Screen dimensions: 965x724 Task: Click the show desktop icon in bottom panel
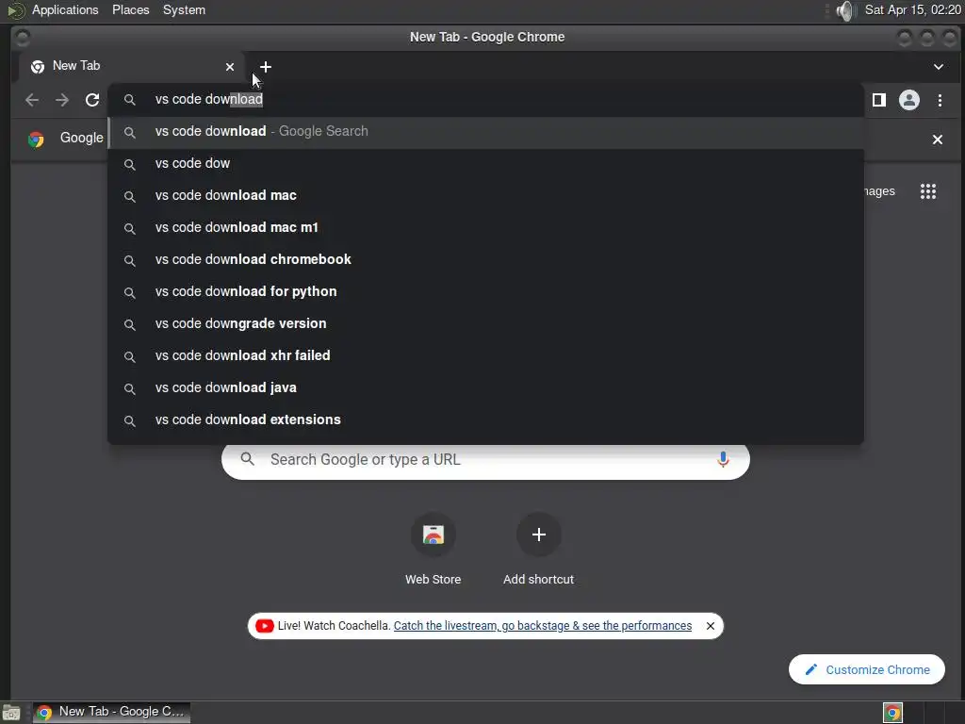click(11, 713)
